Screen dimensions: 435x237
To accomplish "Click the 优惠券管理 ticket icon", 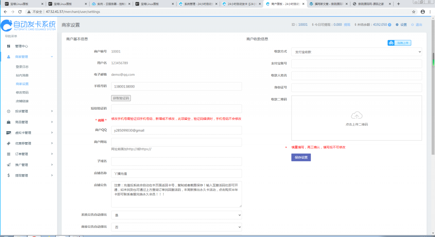I will pyautogui.click(x=8, y=143).
